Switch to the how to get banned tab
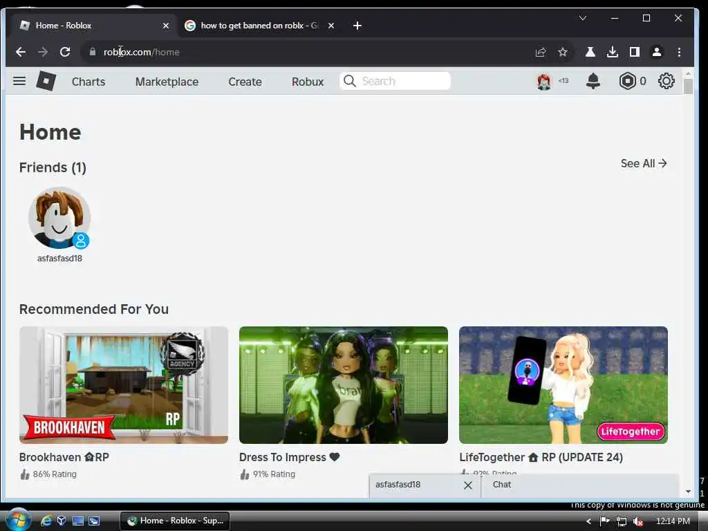This screenshot has width=708, height=531. [259, 26]
